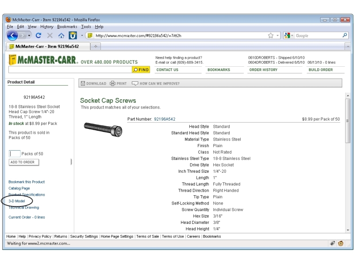This screenshot has width=354, height=265.
Task: Click the McMaster-Carr product search field
Action: click(70, 70)
